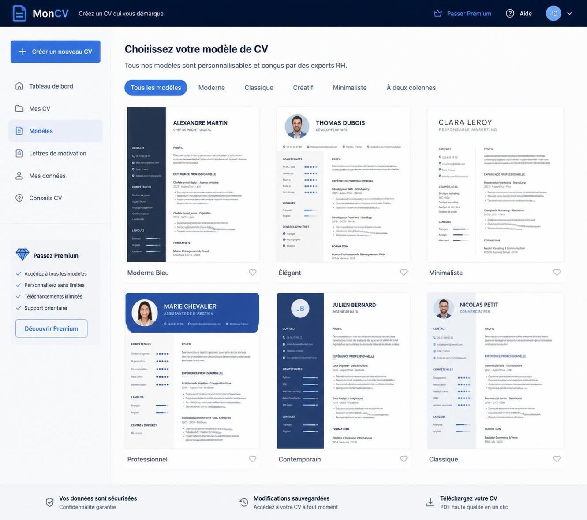This screenshot has width=587, height=520.
Task: Favorite the Minimaliste template heart
Action: pyautogui.click(x=557, y=273)
